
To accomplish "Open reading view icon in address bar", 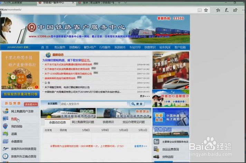I will click(x=199, y=10).
